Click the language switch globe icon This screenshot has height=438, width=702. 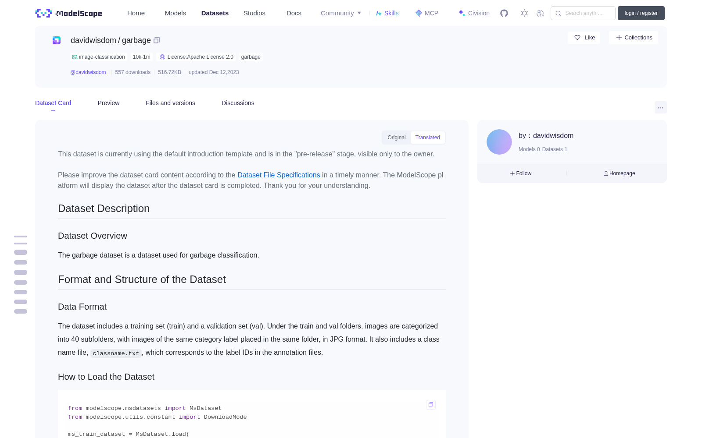tap(541, 13)
